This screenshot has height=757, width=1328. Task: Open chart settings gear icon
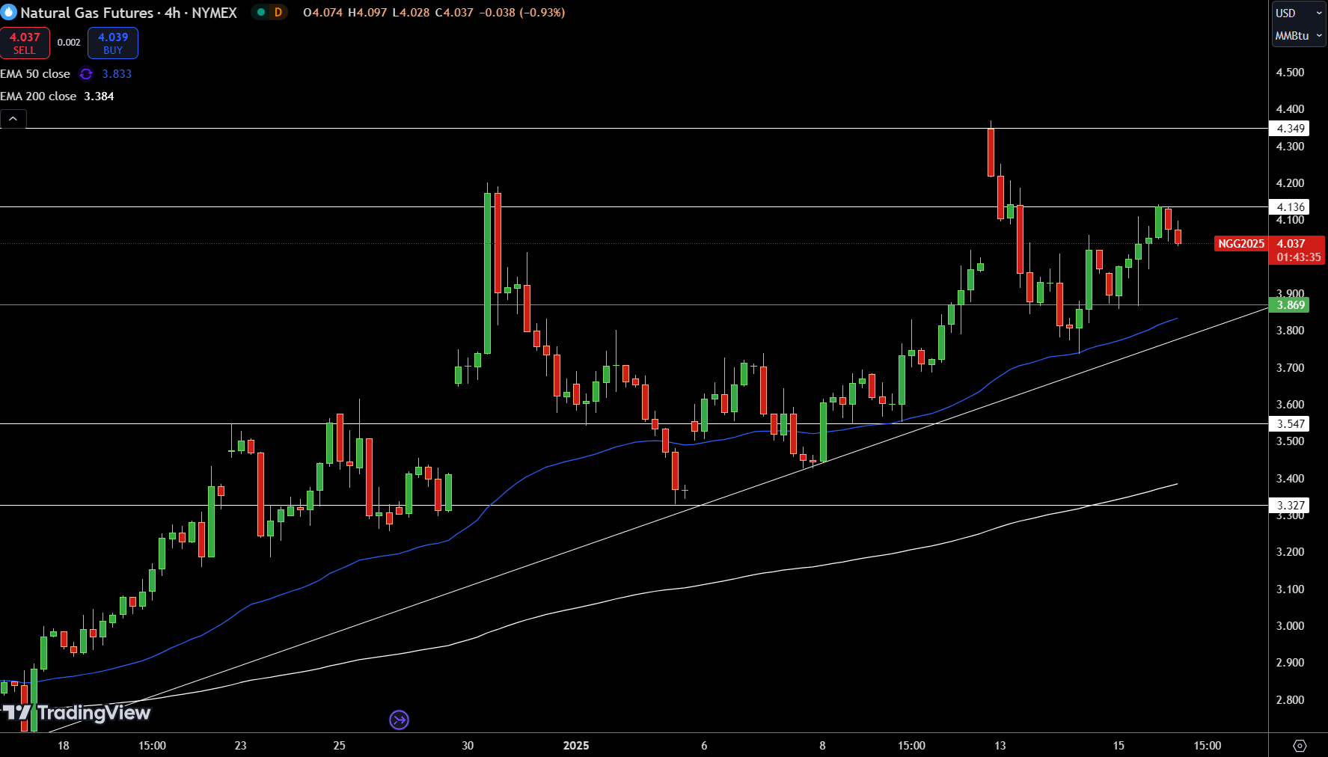[1300, 746]
